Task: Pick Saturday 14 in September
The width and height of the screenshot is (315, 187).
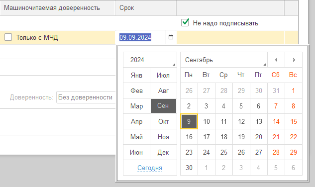Action: point(276,121)
